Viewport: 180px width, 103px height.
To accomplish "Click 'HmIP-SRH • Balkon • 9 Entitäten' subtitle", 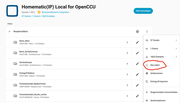I will click(x=32, y=76).
